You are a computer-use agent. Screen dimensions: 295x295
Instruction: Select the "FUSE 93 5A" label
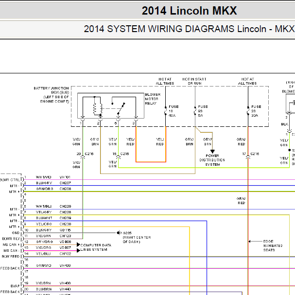click(203, 111)
